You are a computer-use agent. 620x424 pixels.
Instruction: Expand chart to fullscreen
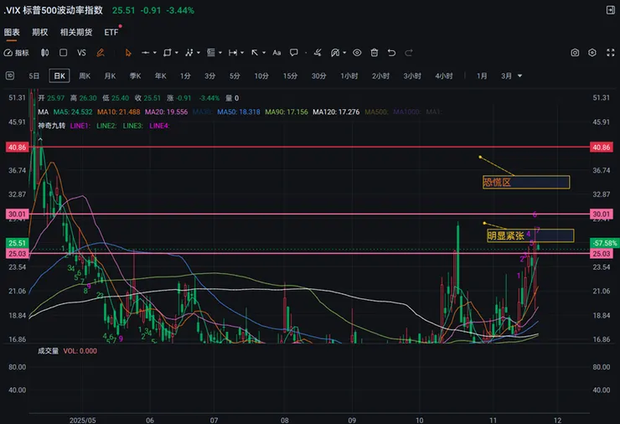[611, 53]
